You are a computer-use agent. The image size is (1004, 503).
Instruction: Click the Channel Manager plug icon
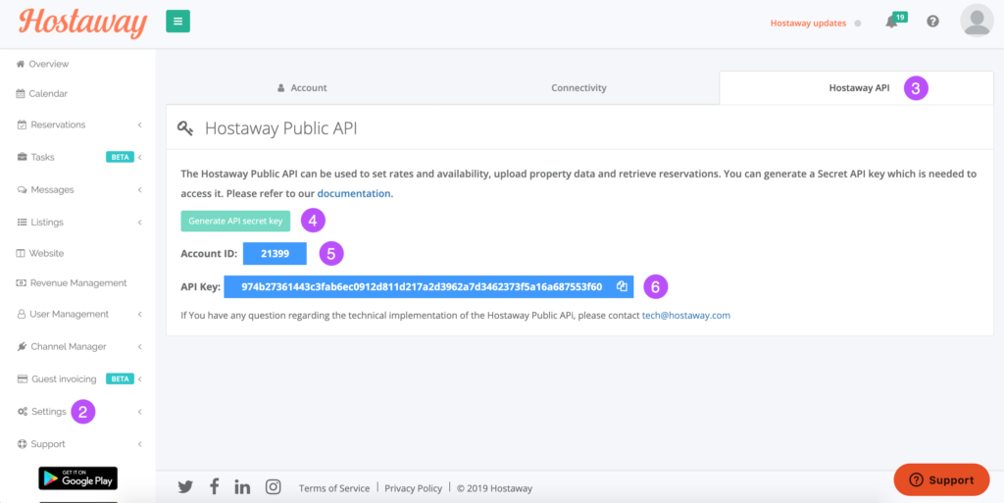pyautogui.click(x=22, y=346)
